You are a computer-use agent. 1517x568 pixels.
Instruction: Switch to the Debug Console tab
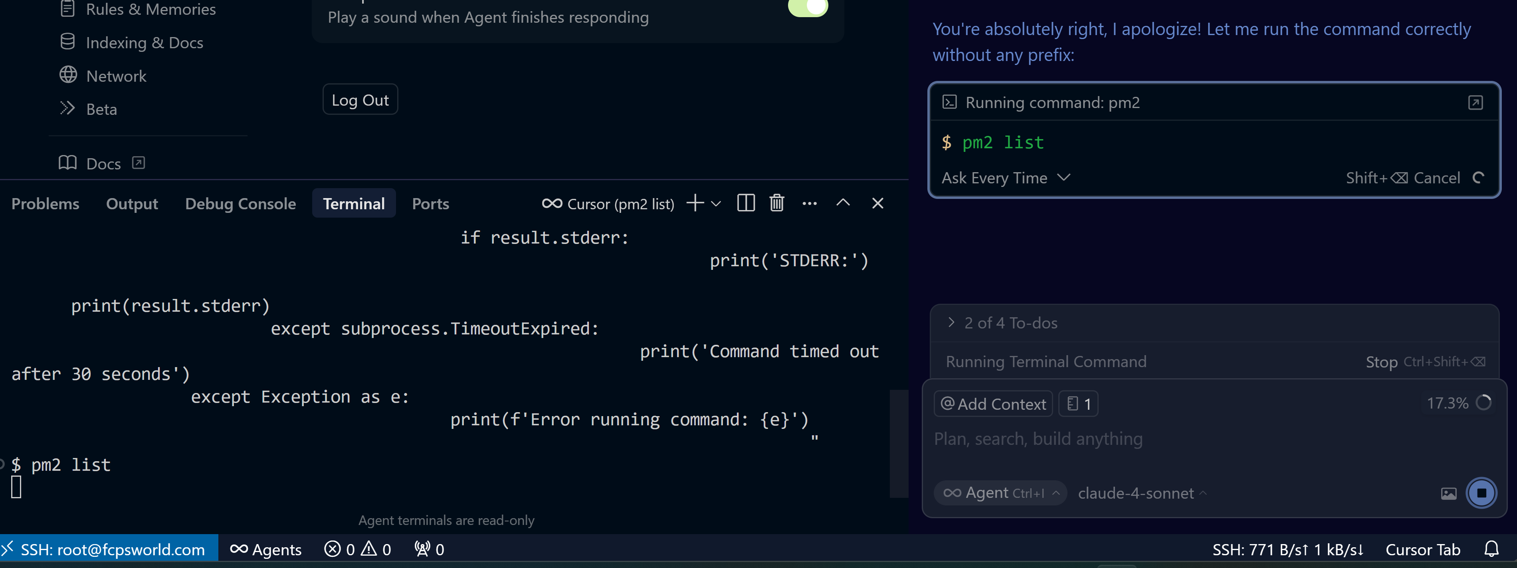[x=240, y=203]
